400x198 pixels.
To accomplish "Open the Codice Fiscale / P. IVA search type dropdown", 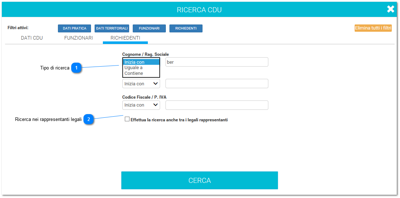I will coord(141,105).
